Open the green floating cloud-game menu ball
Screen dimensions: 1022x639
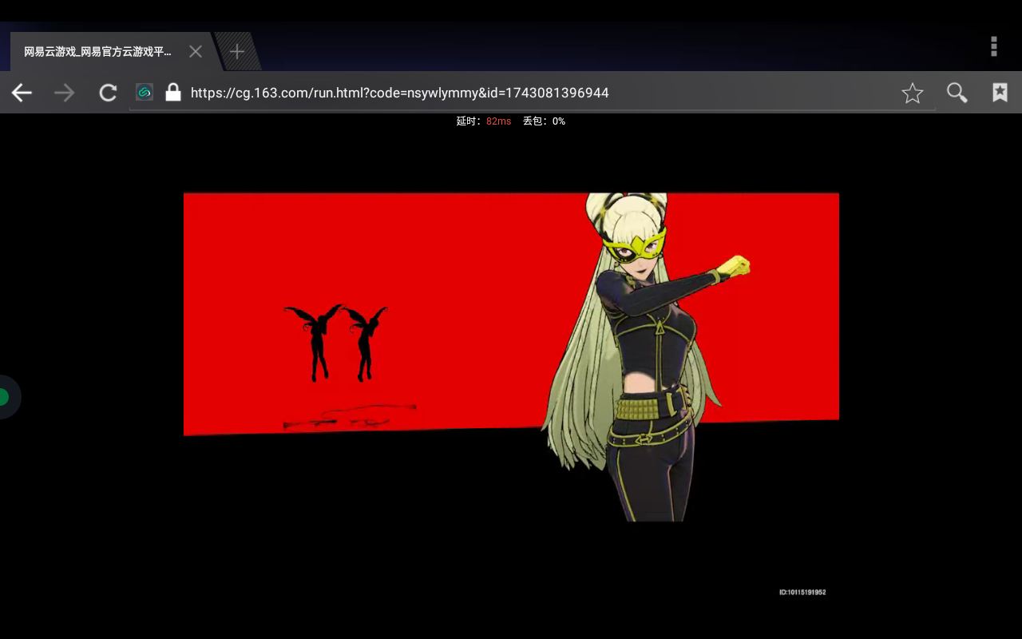5,397
